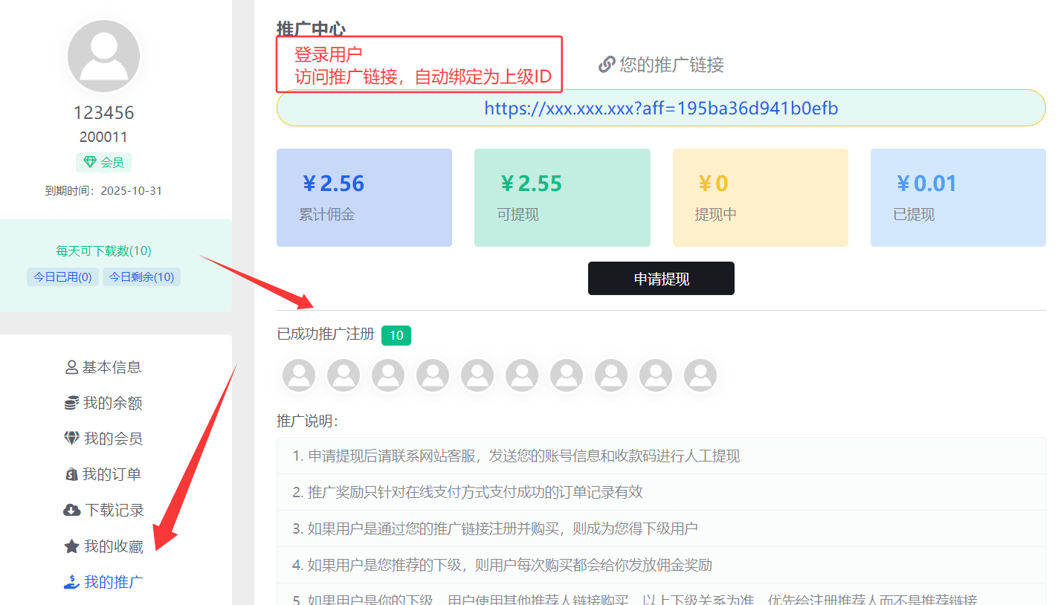Click the 今日剩余(10) badge

tap(141, 277)
